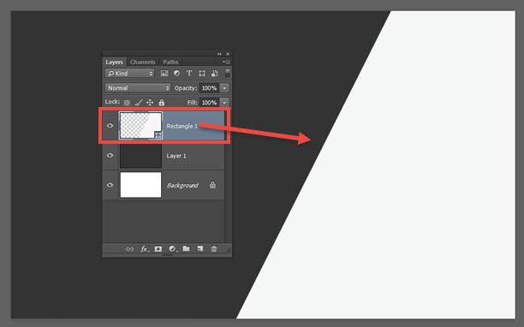Select the Layer 1 name
Screen dimensions: 524x327
point(176,156)
